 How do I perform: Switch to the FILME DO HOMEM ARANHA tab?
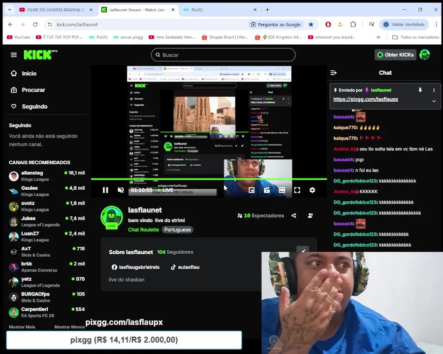[56, 10]
